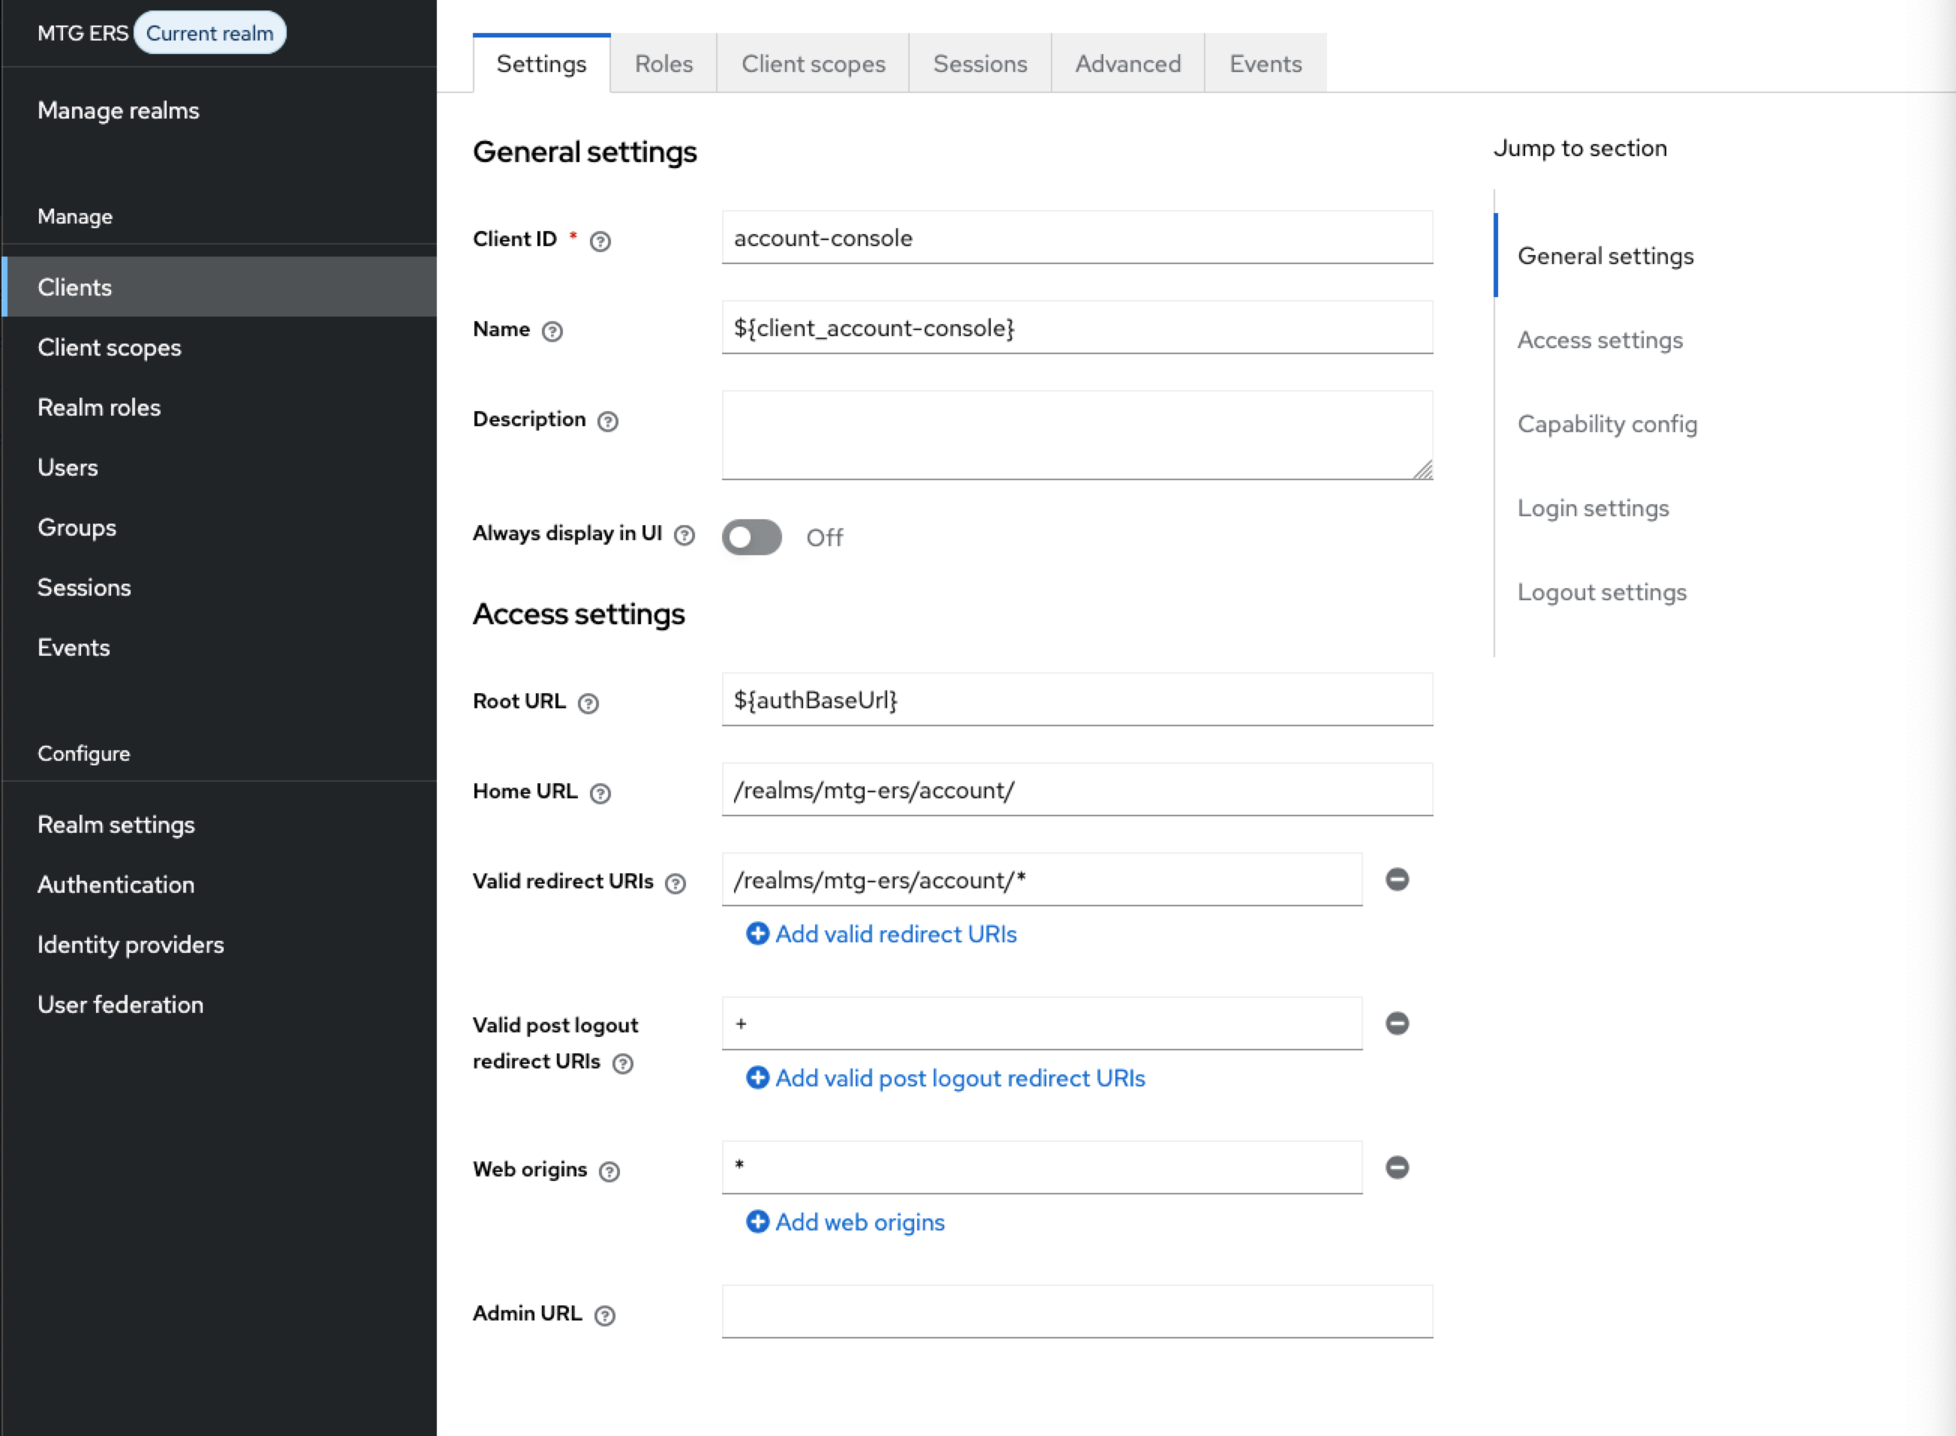Go to Identity providers in sidebar
The image size is (1956, 1436).
131,944
